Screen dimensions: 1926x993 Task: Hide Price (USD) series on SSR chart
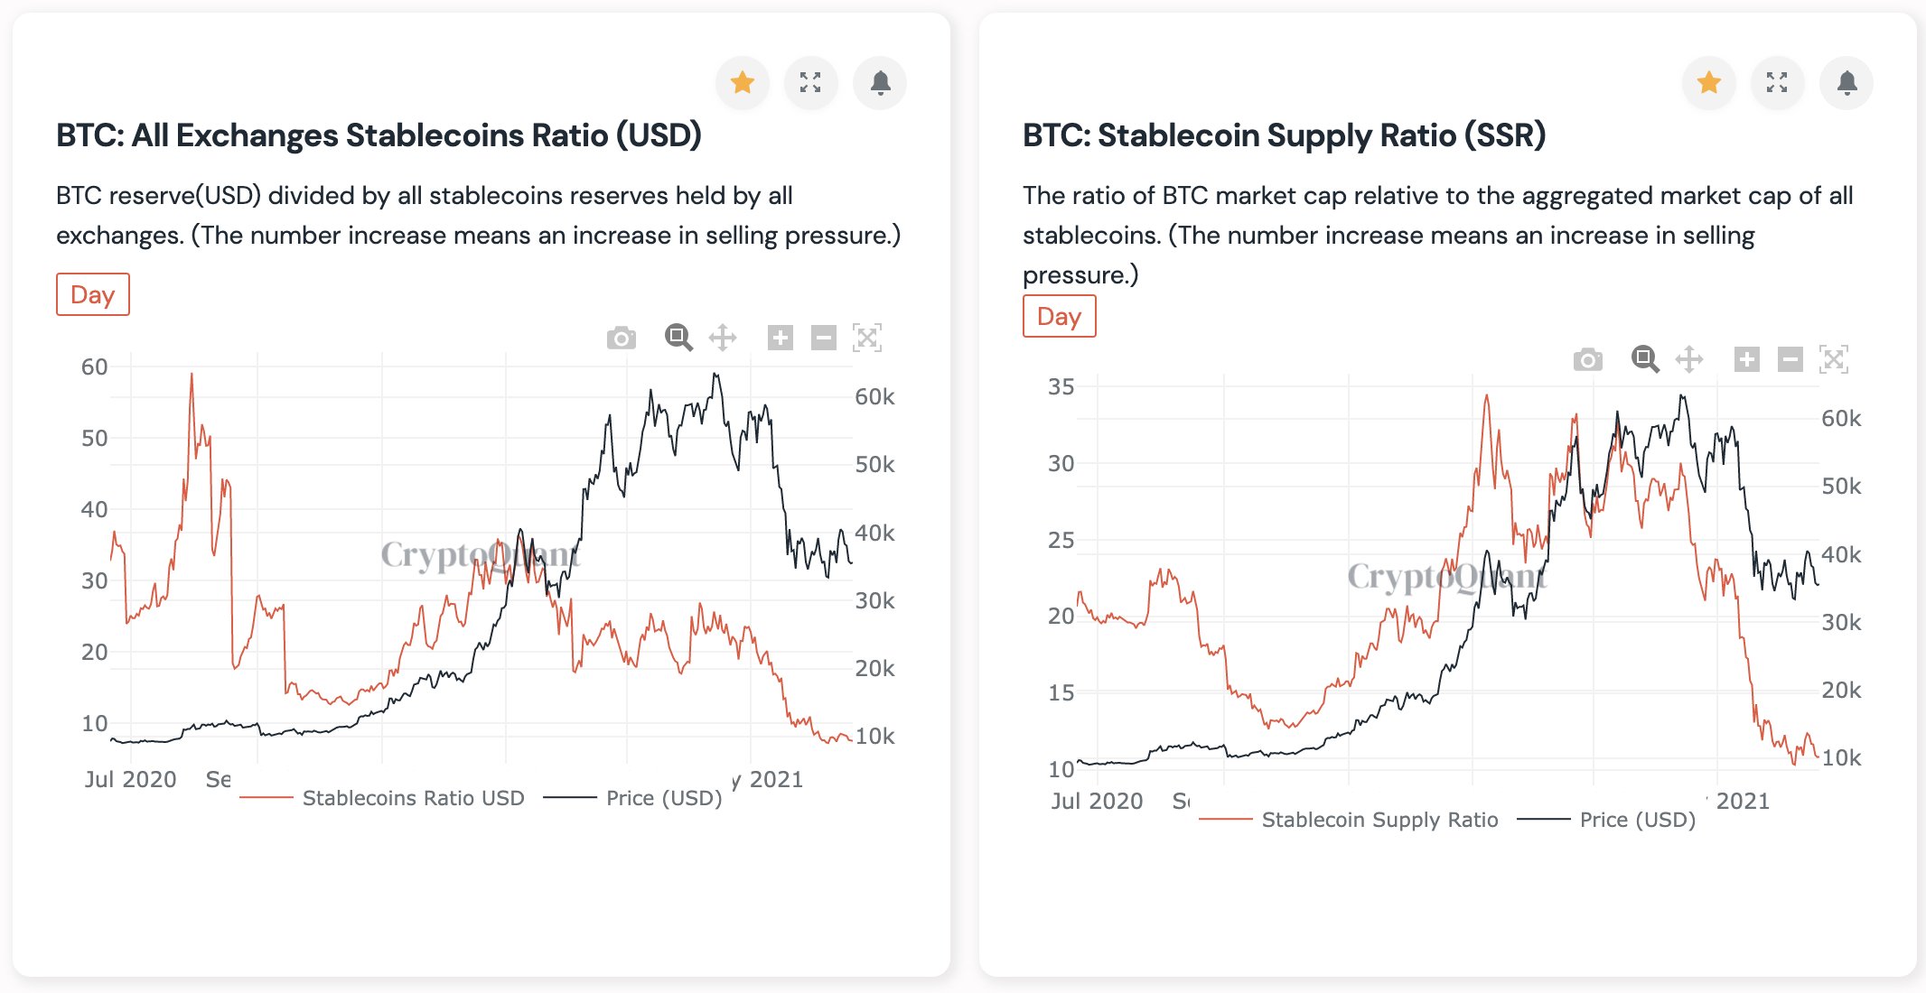point(1637,820)
